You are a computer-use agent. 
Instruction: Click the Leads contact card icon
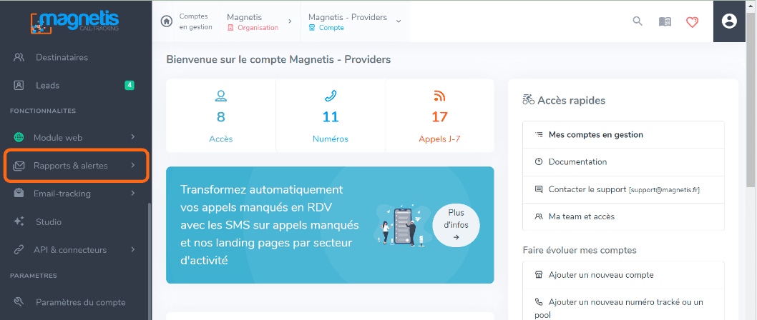point(19,85)
